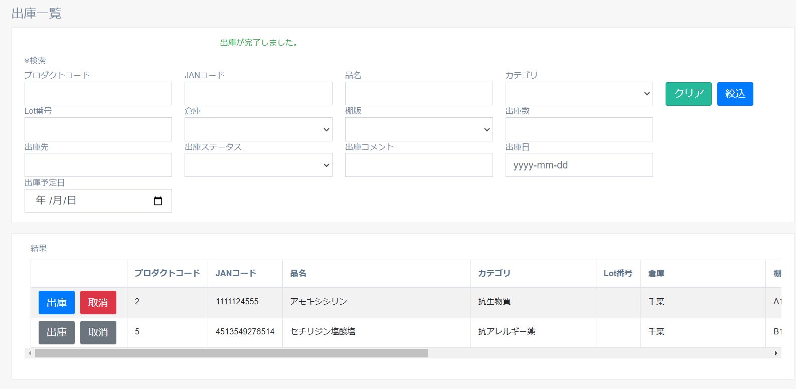Screen dimensions: 796x389
Task: Click the blue 絞込 filter button
Action: click(735, 94)
